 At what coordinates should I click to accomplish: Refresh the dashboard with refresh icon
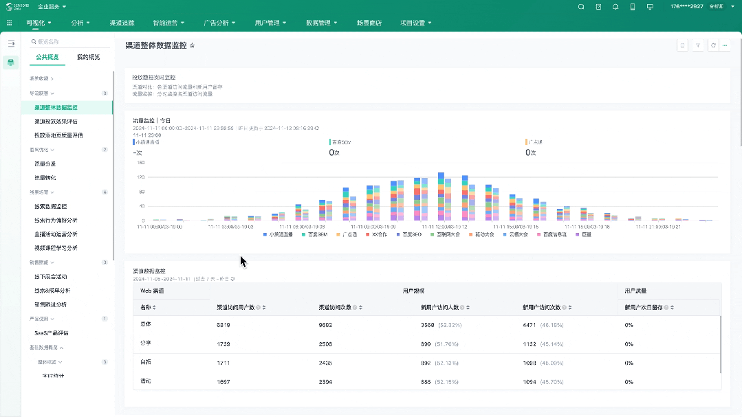[713, 45]
